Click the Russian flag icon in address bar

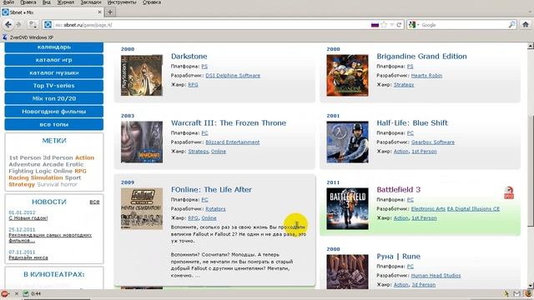(375, 25)
